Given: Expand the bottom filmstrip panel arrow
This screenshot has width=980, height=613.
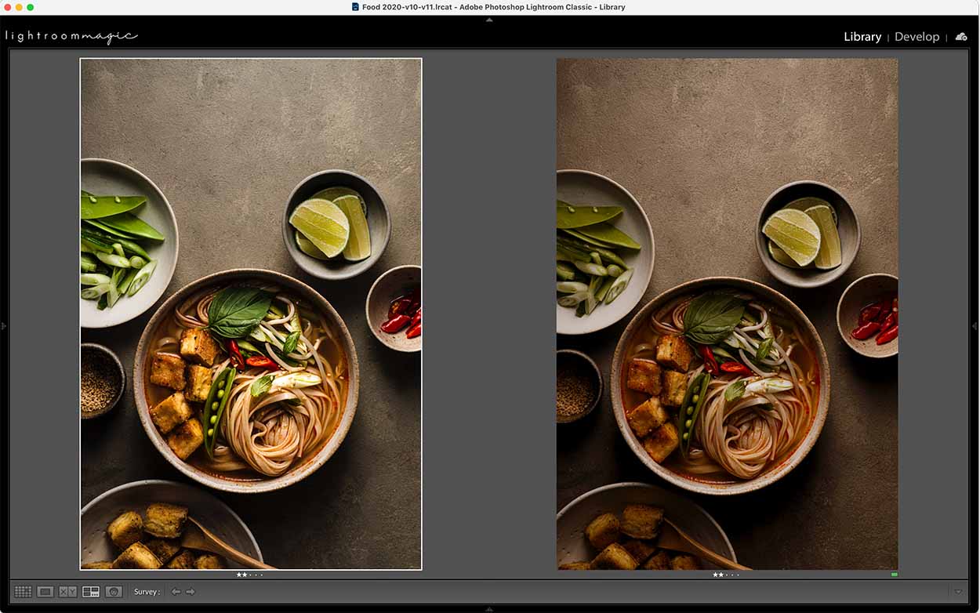Looking at the screenshot, I should [489, 608].
